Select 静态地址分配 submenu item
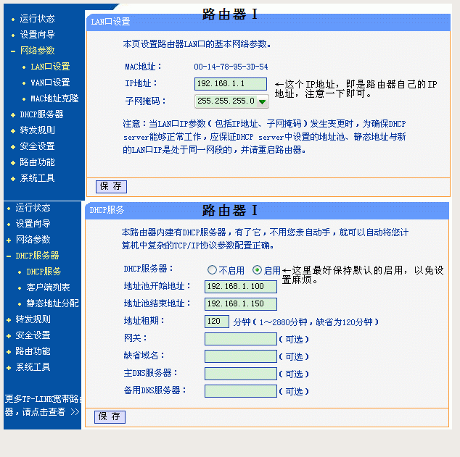The image size is (460, 457). click(x=52, y=303)
